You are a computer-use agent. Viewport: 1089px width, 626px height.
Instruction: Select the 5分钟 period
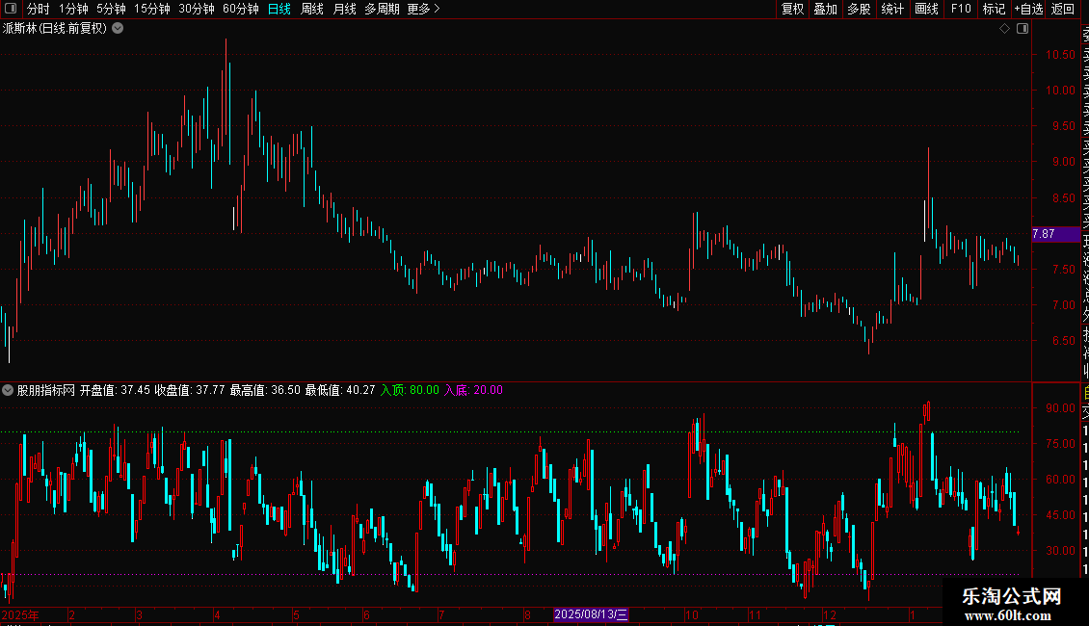111,9
